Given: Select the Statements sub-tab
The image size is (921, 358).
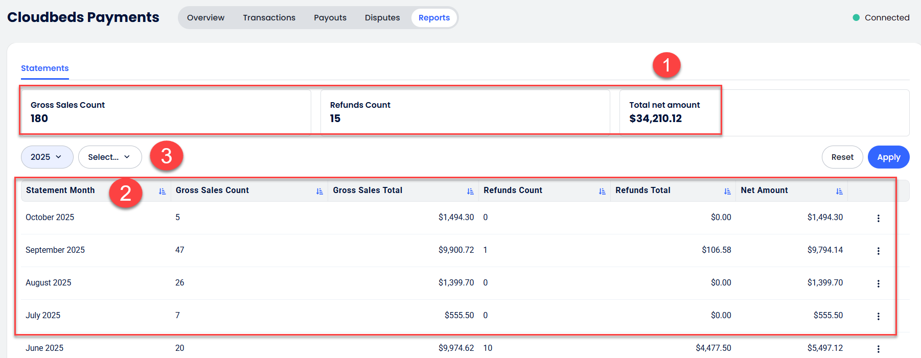Looking at the screenshot, I should [x=45, y=68].
